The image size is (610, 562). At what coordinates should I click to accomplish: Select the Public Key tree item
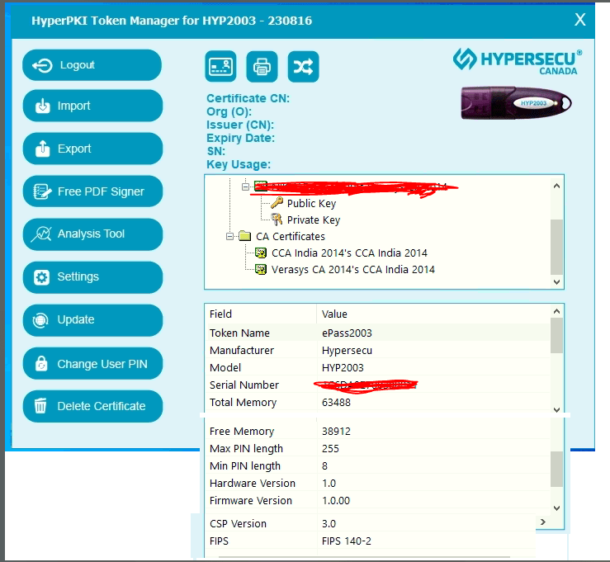coord(311,203)
